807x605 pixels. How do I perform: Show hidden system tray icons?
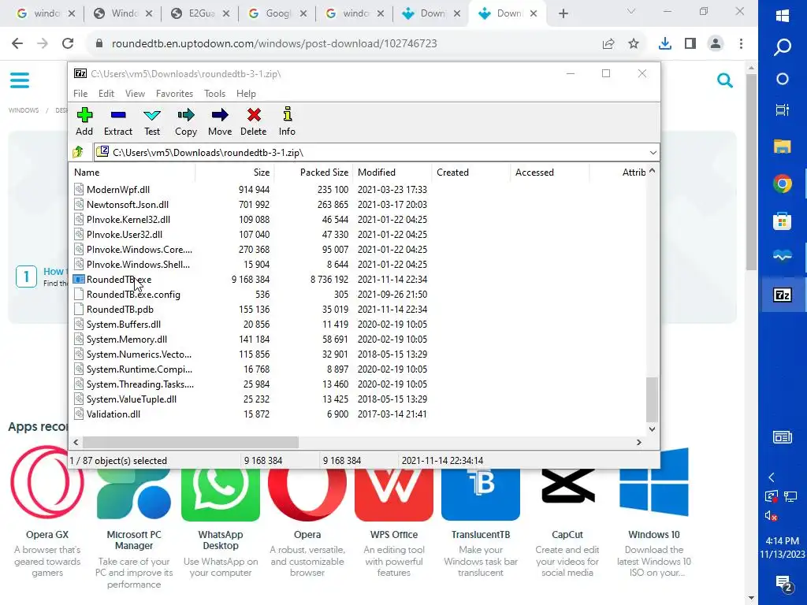click(772, 477)
